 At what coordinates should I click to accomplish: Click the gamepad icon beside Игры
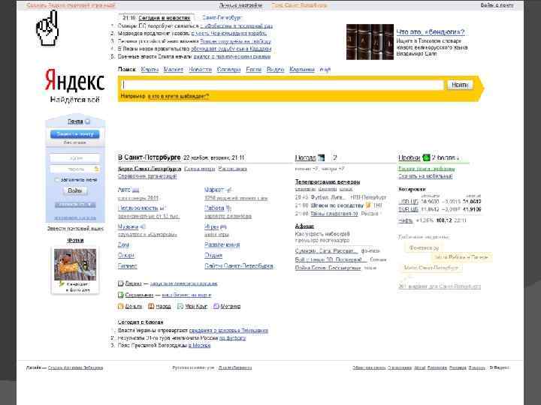(x=223, y=226)
